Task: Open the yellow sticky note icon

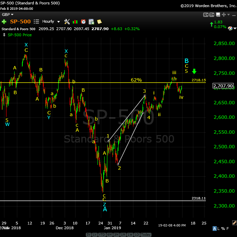Action: (99, 22)
